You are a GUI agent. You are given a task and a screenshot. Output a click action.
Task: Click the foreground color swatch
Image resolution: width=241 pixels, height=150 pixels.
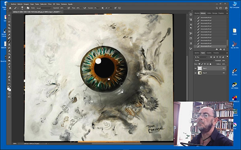pyautogui.click(x=8, y=88)
